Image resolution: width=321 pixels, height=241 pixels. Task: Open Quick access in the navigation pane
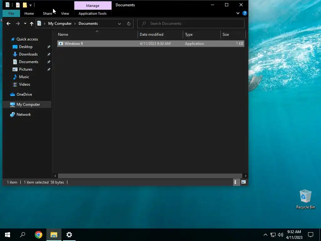pos(27,39)
